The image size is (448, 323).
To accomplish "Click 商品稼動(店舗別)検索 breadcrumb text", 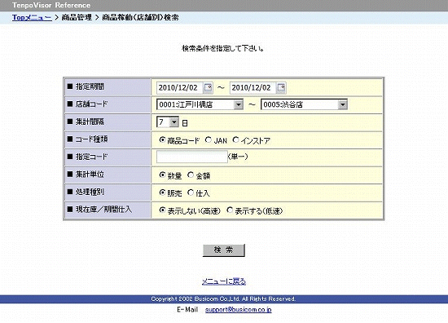I will pyautogui.click(x=140, y=17).
